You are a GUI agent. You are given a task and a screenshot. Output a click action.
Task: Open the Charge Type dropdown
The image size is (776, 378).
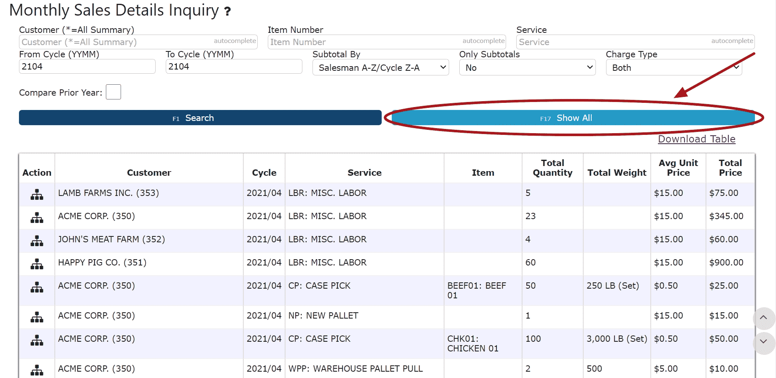click(x=674, y=67)
